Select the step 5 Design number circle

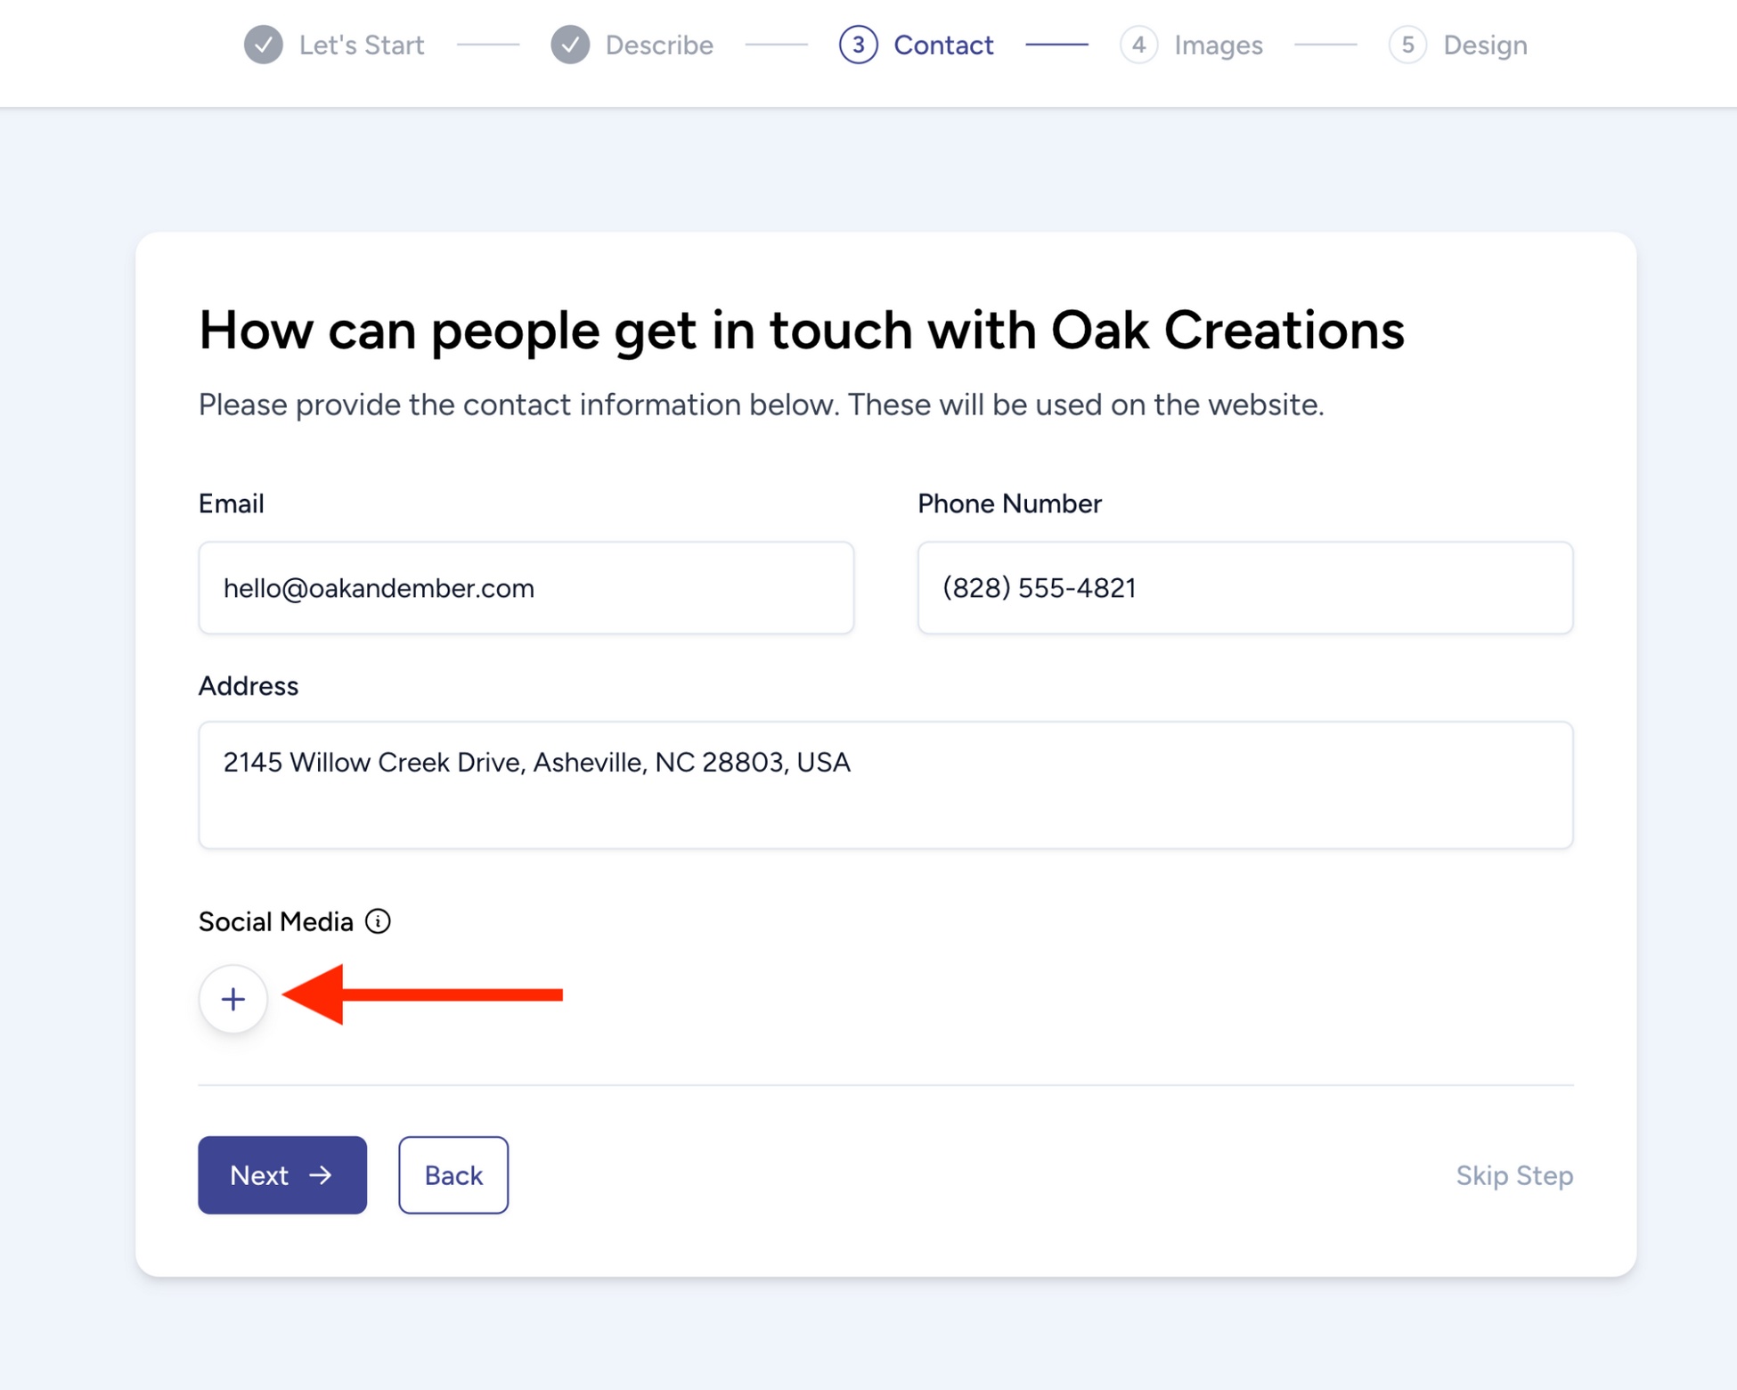click(1408, 45)
